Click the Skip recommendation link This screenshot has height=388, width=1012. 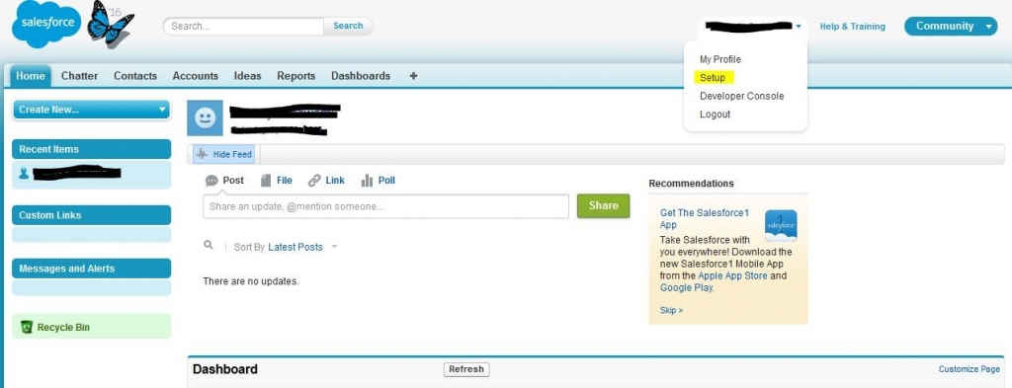671,311
